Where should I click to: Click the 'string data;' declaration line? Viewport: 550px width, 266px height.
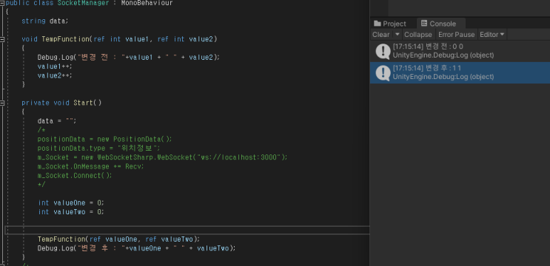tap(45, 21)
